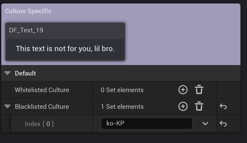The width and height of the screenshot is (247, 143).
Task: Open the Index 0 element options chevron
Action: [x=205, y=124]
